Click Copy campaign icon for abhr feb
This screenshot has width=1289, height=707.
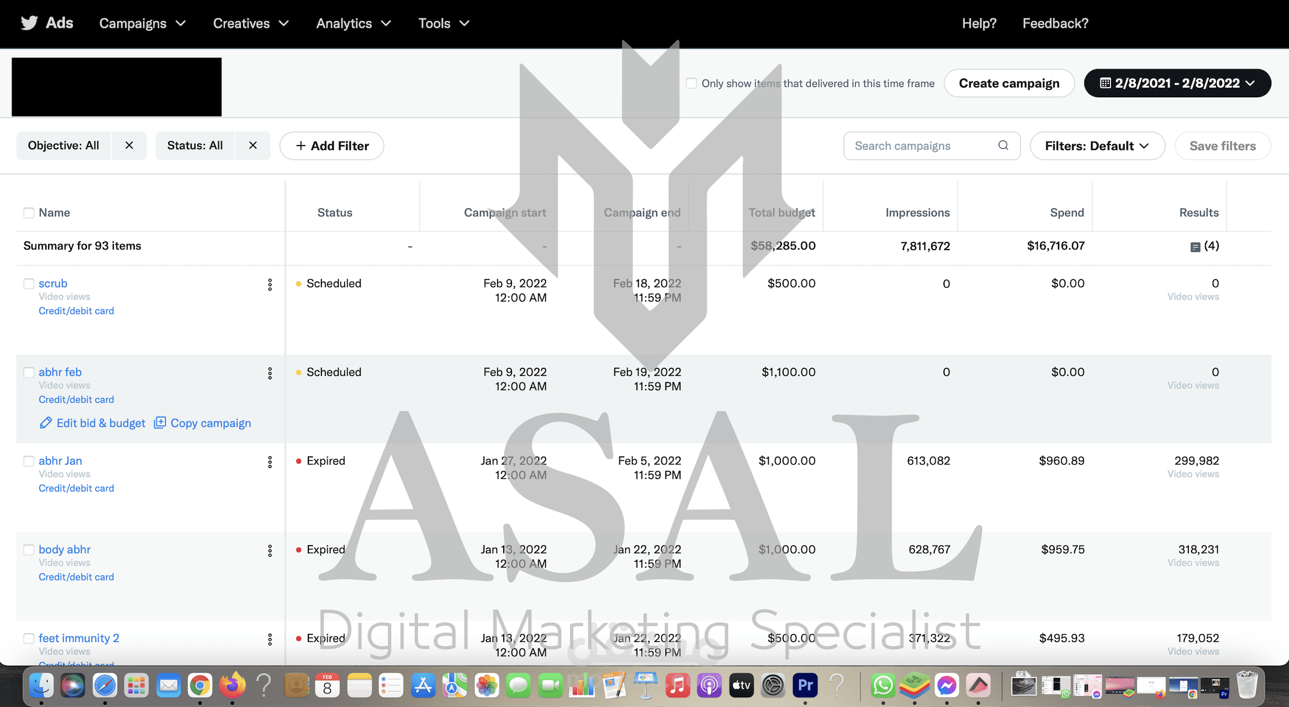(160, 422)
